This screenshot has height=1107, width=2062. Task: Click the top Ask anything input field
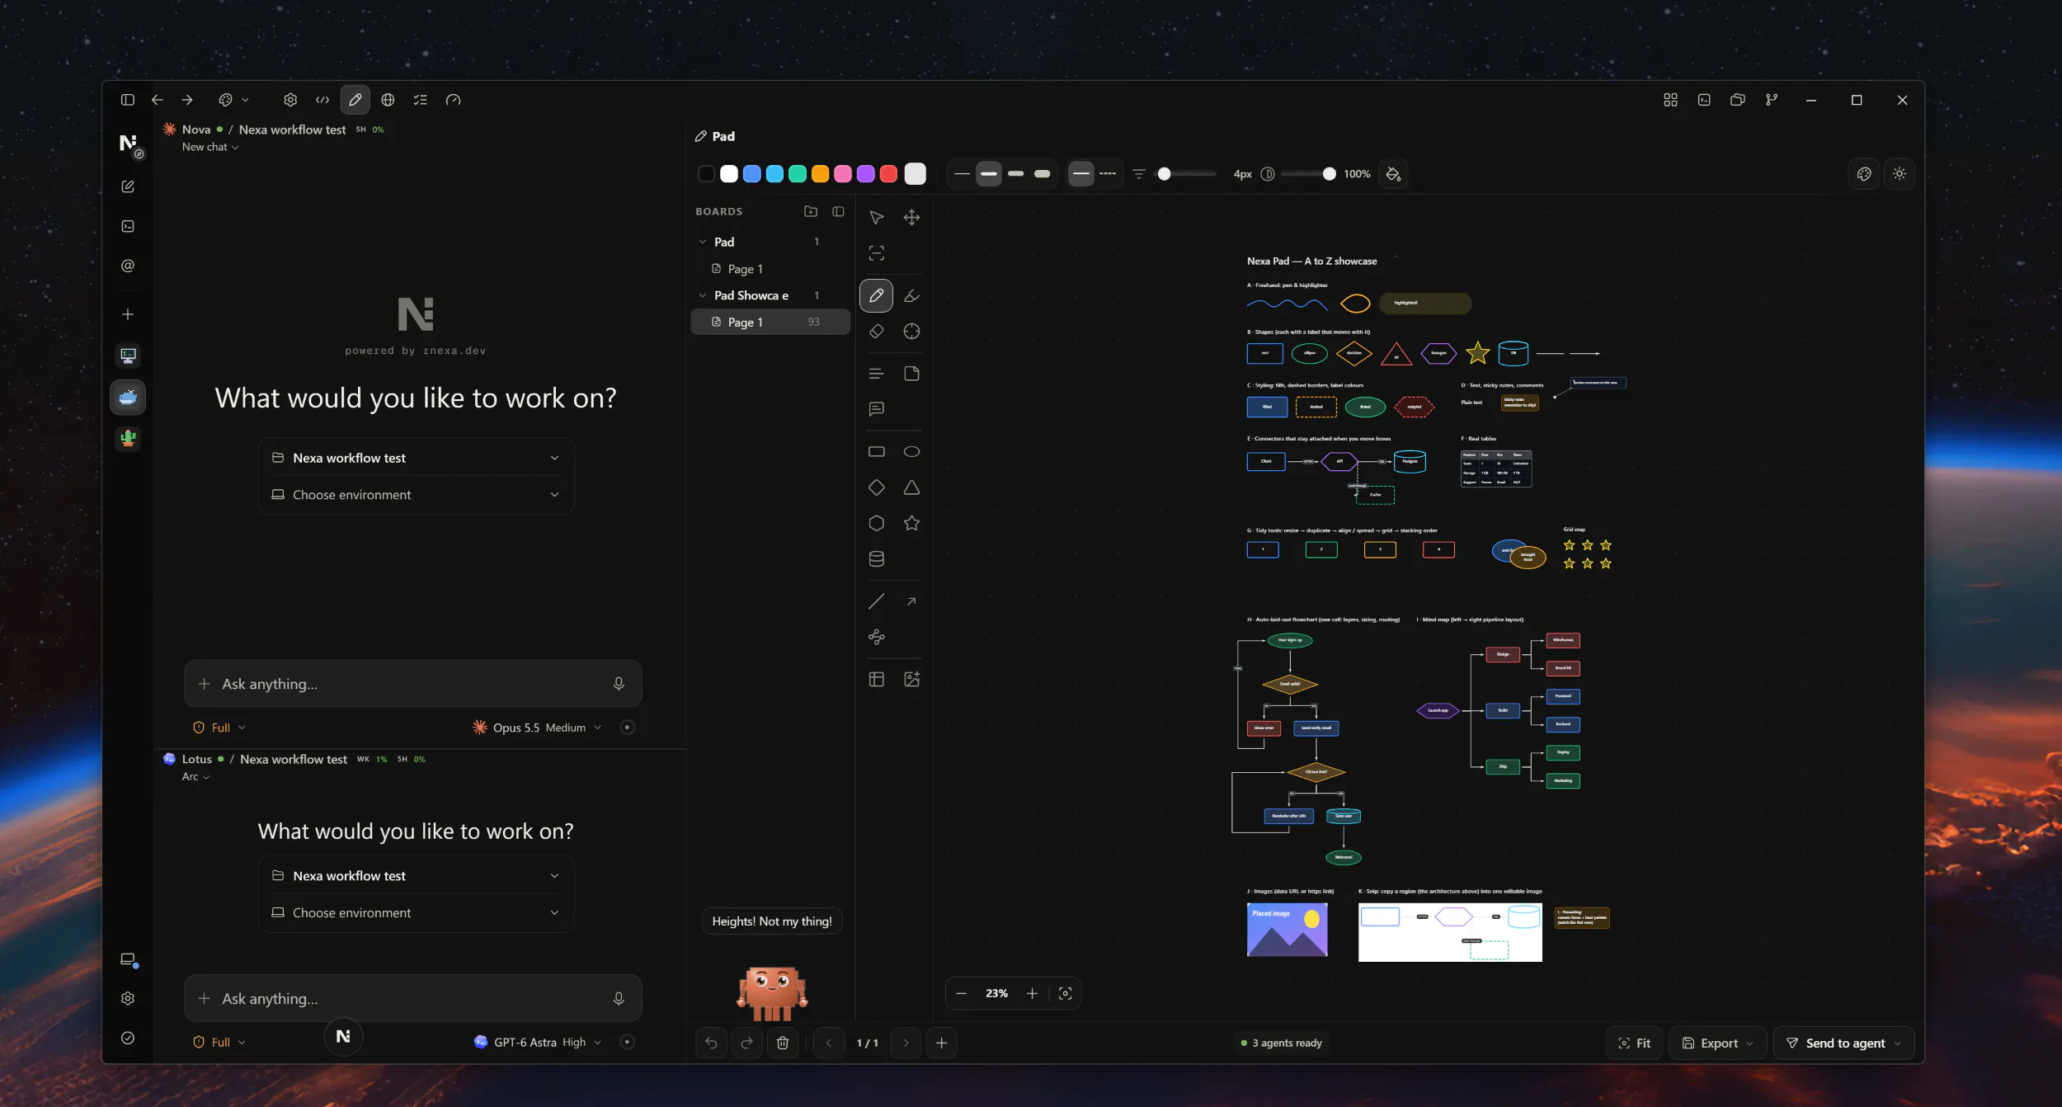point(412,684)
